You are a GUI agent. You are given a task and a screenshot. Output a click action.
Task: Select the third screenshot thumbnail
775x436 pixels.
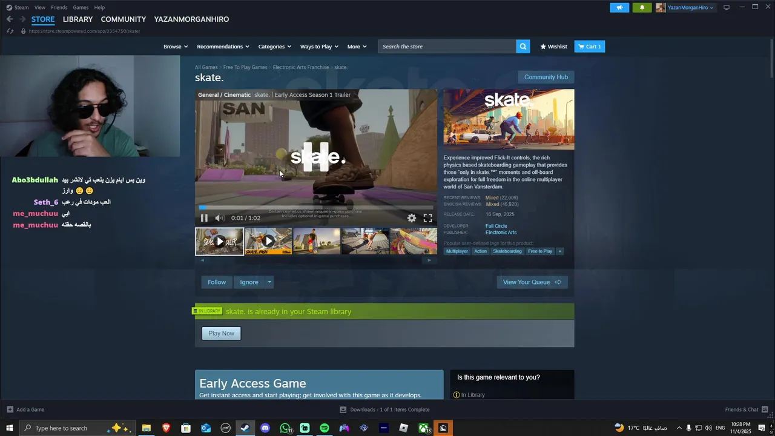coord(317,241)
